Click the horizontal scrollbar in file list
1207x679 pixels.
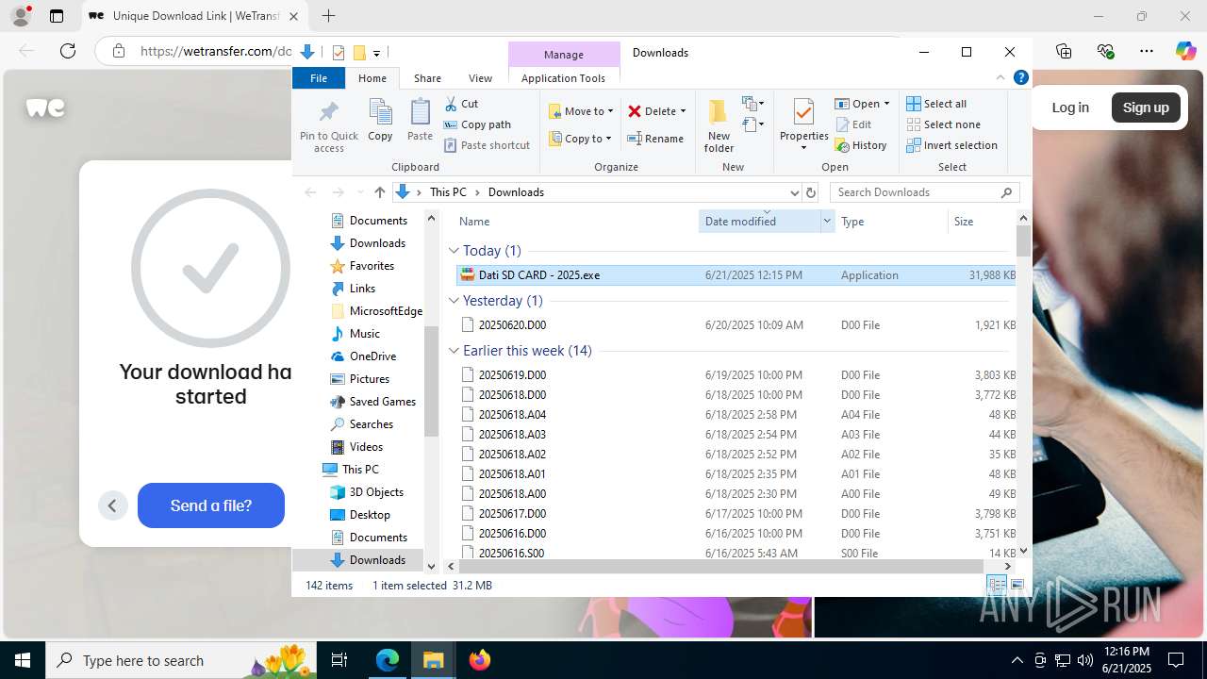click(721, 566)
